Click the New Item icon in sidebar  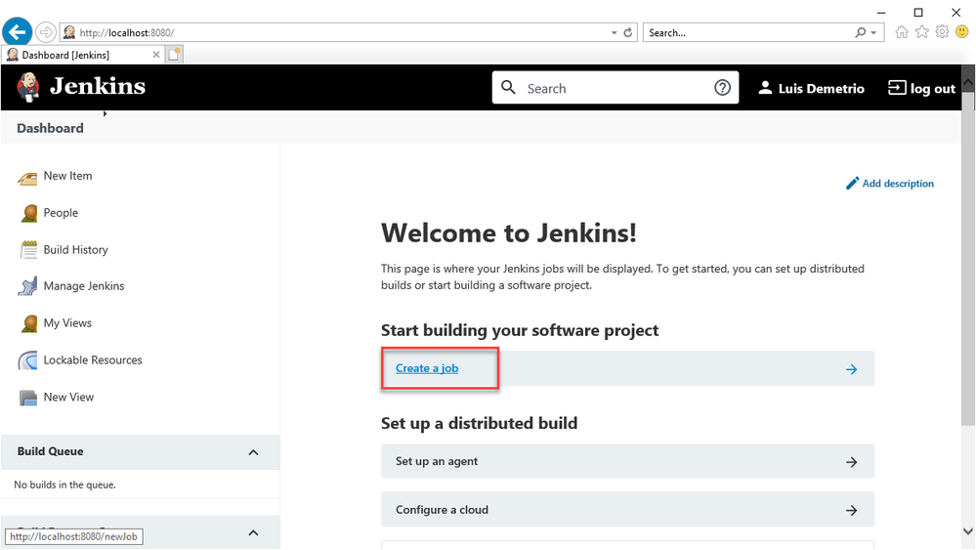[27, 178]
